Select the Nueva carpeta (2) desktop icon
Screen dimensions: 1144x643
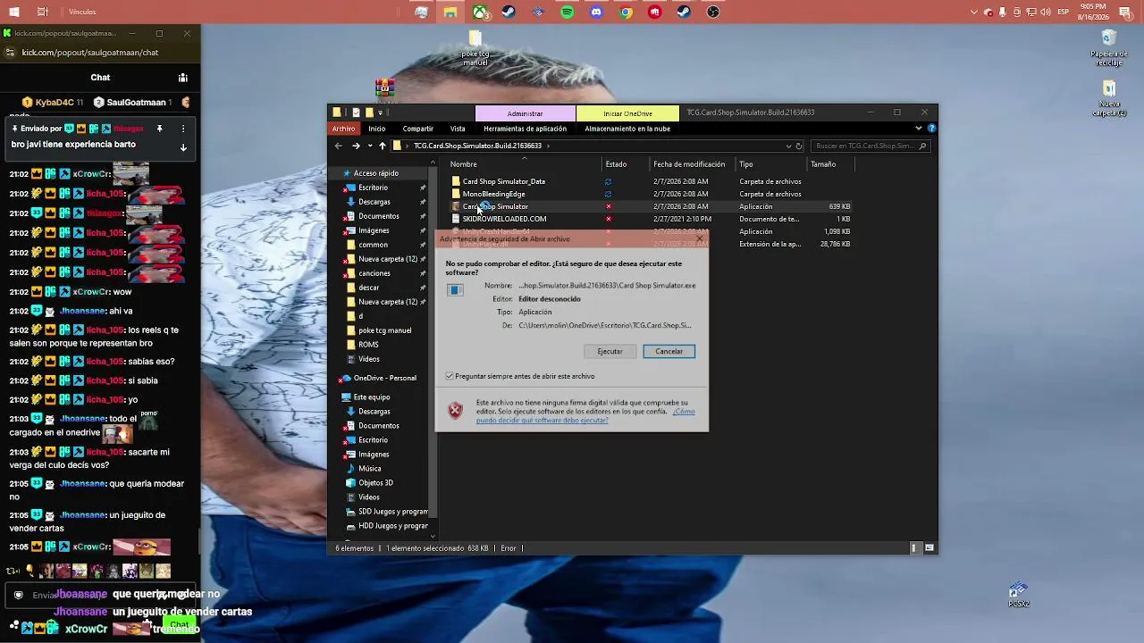(x=1109, y=99)
